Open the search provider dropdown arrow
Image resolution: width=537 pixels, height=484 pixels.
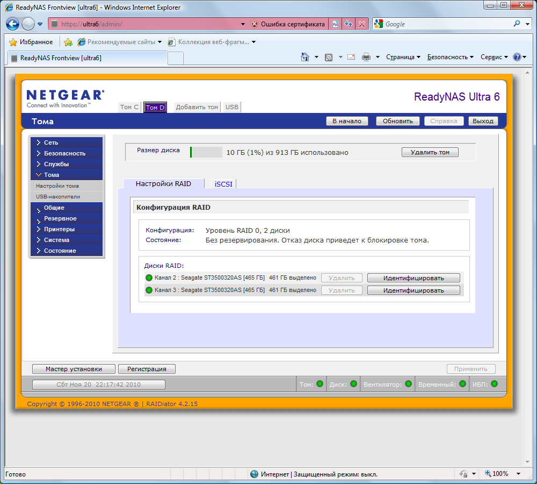(x=528, y=24)
